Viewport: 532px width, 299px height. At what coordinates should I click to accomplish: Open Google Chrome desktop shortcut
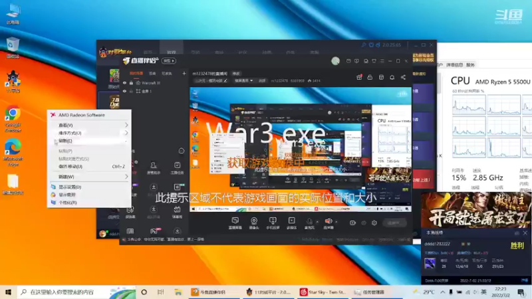[13, 120]
